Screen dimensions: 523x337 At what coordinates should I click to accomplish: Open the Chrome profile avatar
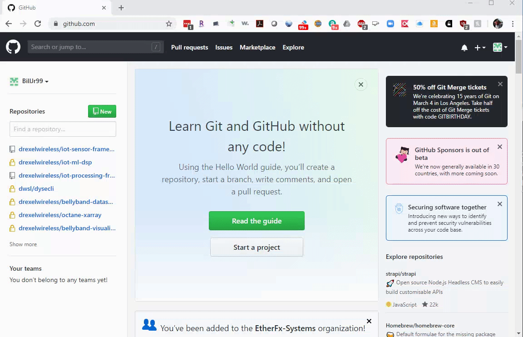498,24
